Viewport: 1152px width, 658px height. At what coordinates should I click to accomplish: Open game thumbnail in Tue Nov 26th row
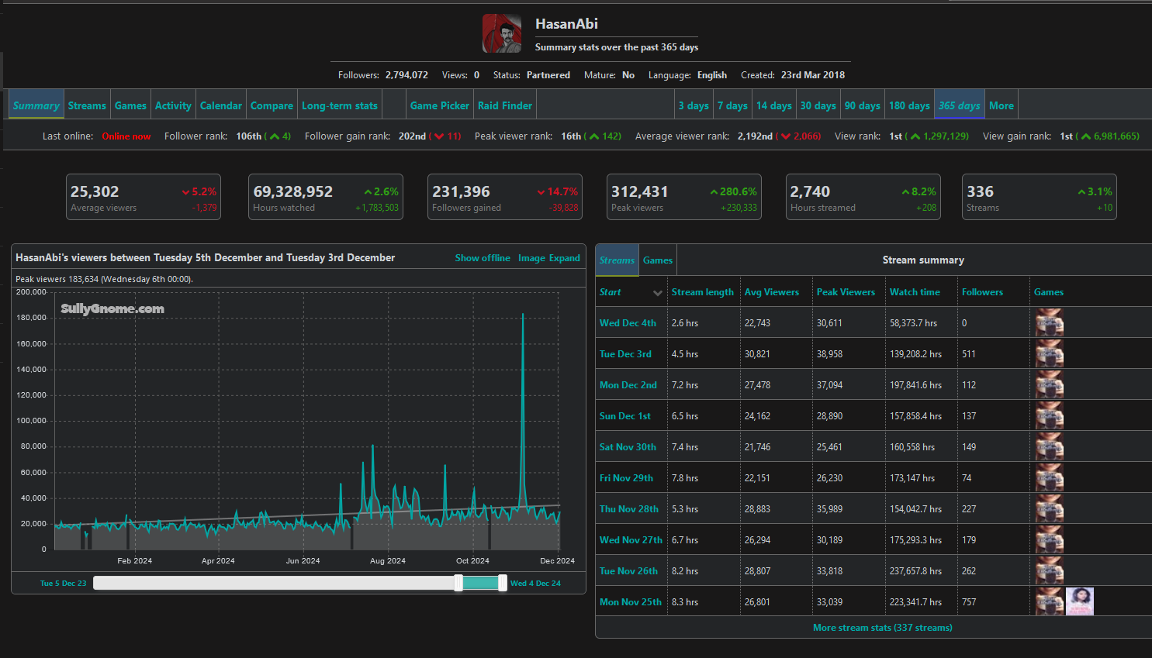[x=1050, y=570]
